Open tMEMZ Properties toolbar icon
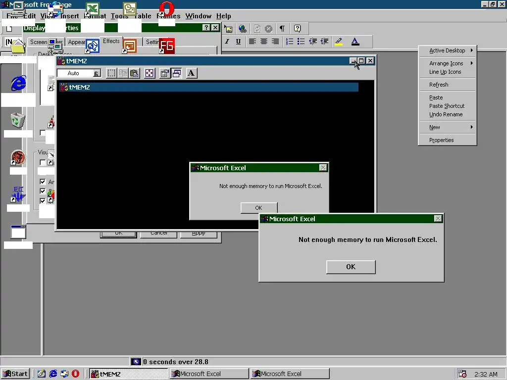The height and width of the screenshot is (380, 507). [x=164, y=73]
